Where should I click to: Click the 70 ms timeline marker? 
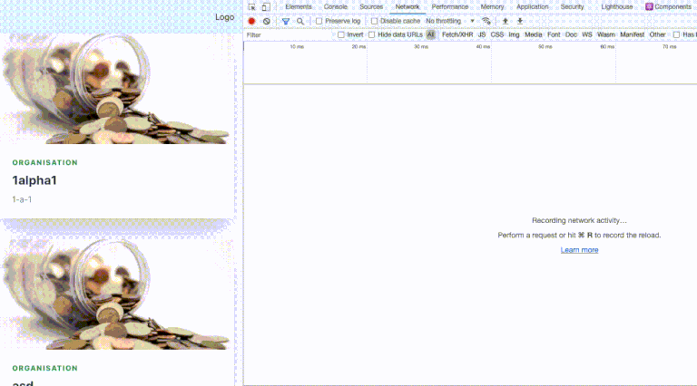tap(669, 46)
